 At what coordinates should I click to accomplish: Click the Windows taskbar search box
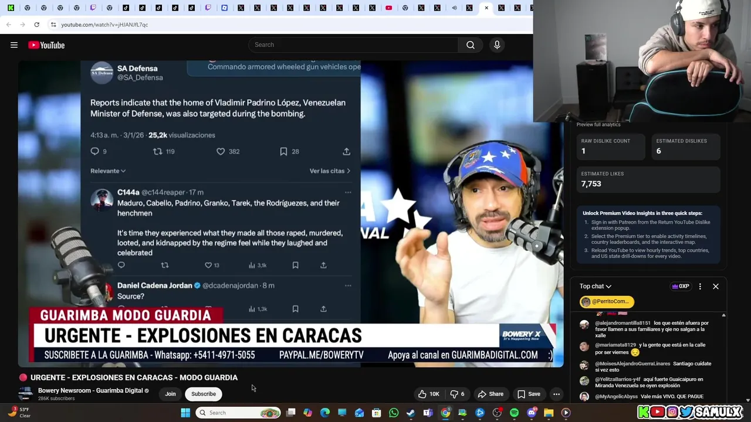point(238,413)
